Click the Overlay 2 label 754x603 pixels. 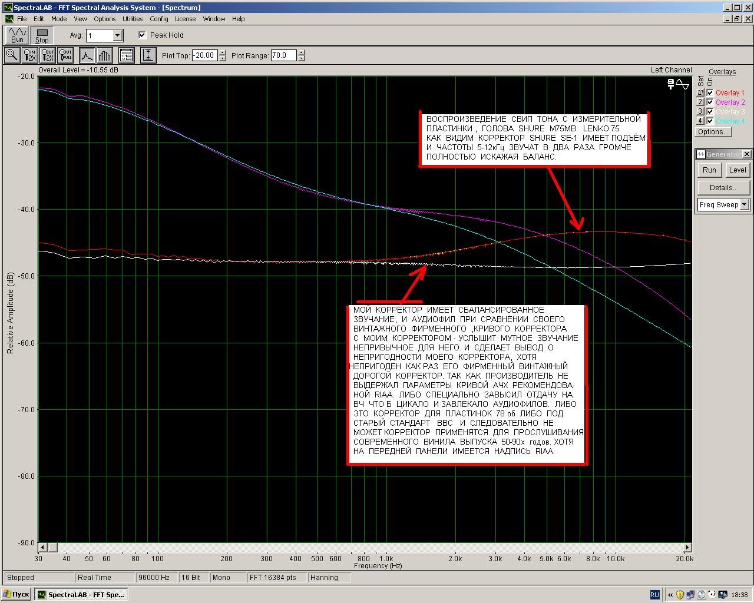(x=730, y=102)
